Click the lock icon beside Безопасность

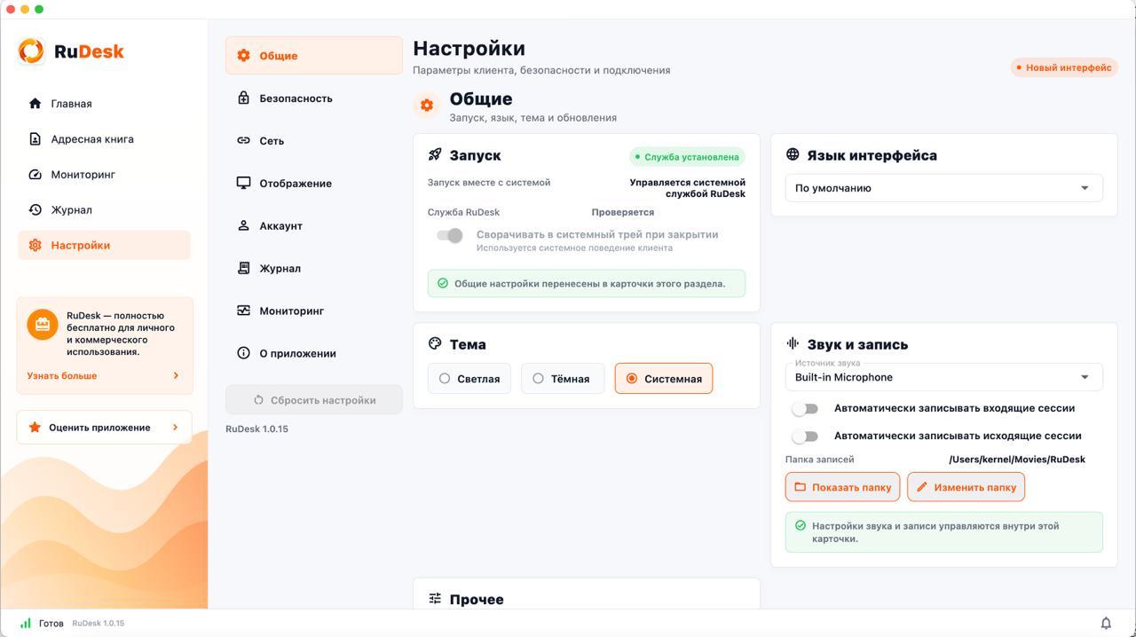(x=243, y=98)
